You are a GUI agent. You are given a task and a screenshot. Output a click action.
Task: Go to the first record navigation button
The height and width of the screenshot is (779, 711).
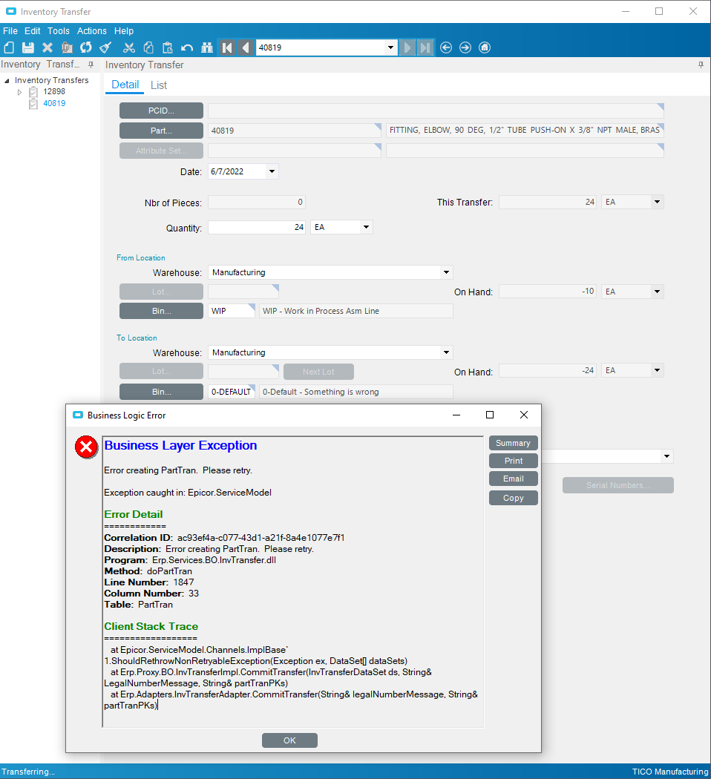pos(227,47)
